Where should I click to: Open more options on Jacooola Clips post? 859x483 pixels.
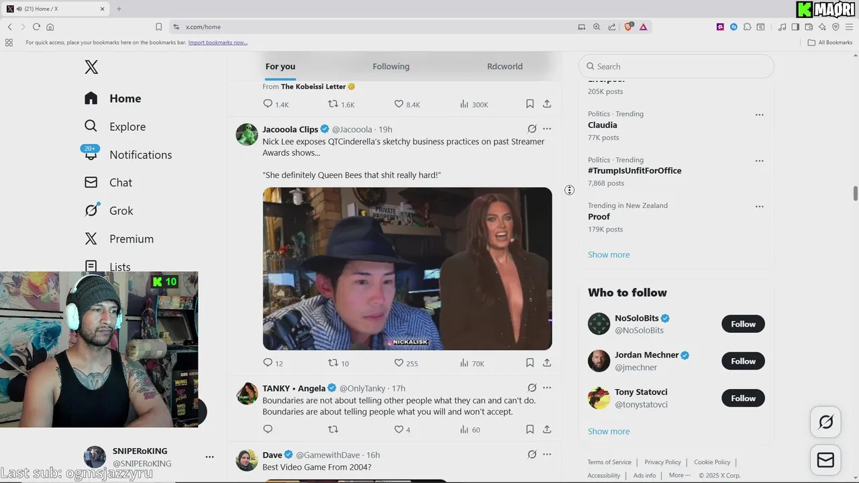click(547, 129)
